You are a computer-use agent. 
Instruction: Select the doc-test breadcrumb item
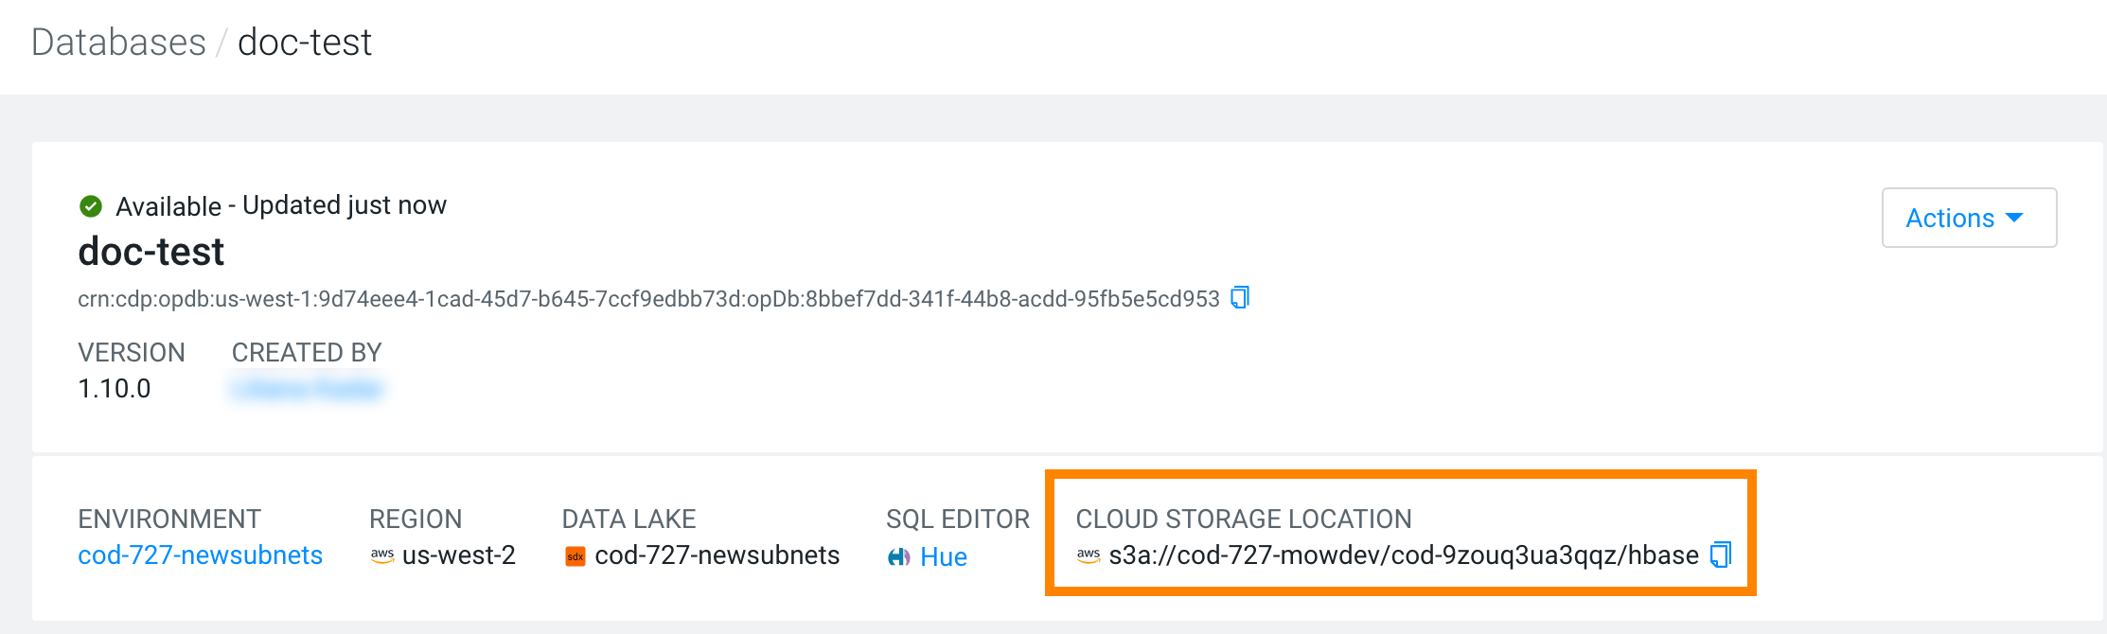click(x=305, y=43)
